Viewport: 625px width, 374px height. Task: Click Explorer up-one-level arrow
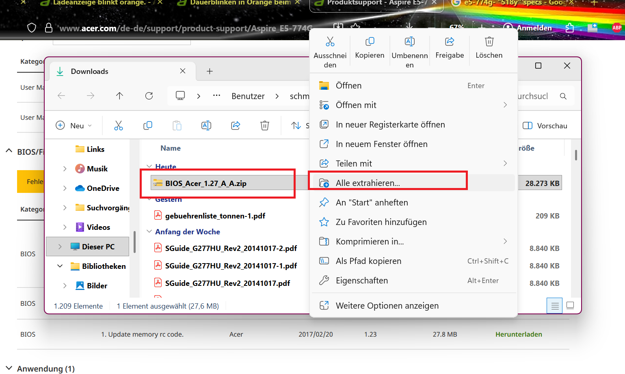point(119,96)
